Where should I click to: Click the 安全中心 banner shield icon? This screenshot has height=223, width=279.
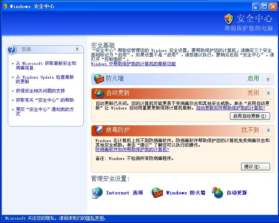229,19
